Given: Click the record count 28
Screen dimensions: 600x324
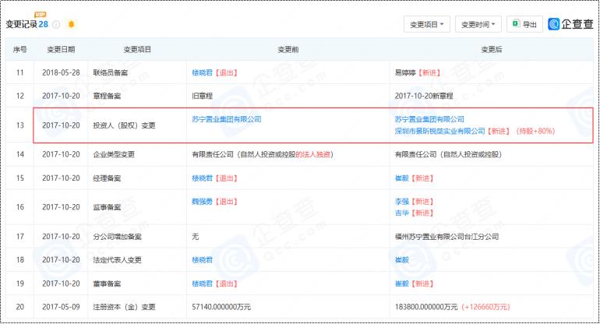Looking at the screenshot, I should 43,24.
